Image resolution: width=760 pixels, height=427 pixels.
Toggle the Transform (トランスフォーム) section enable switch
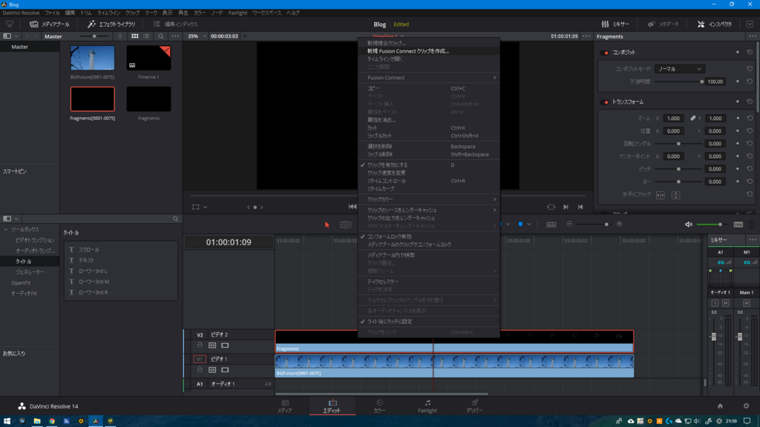click(x=605, y=102)
